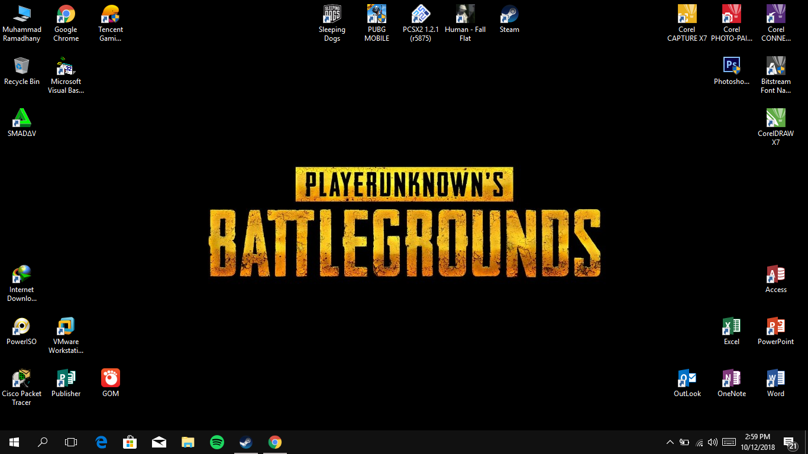This screenshot has width=808, height=454.
Task: Select the Tencent Gaming desktop shortcut
Action: (111, 24)
